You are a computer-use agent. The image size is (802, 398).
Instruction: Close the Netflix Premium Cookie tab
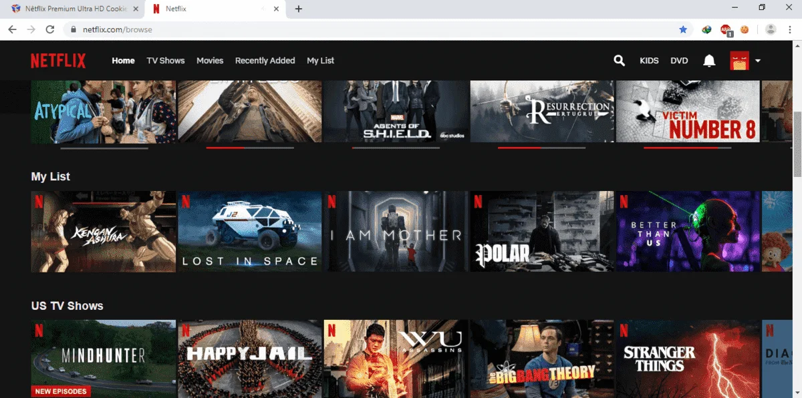(x=135, y=9)
